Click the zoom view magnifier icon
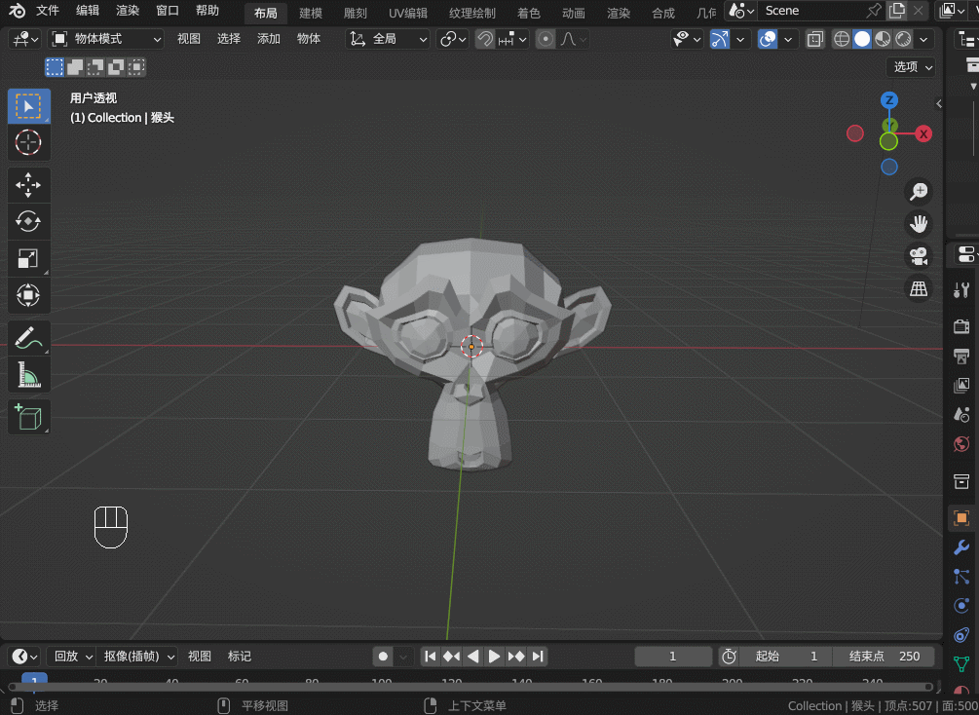979x715 pixels. coord(919,192)
